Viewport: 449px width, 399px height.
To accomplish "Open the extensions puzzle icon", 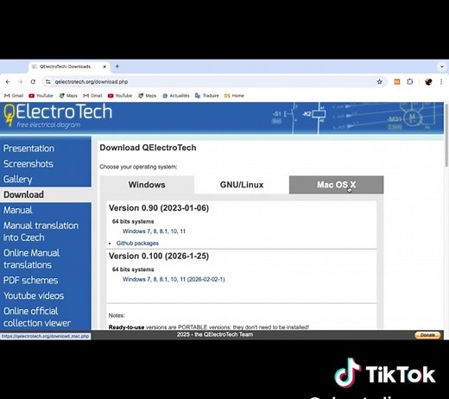I will point(410,82).
